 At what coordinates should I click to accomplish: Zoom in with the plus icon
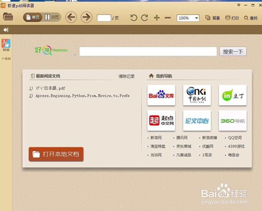point(157,18)
